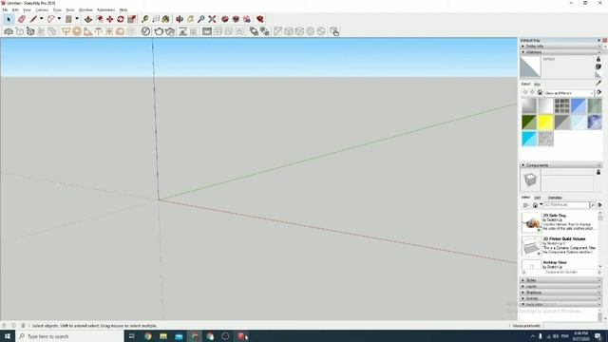Screen dimensions: 608x342
Task: Click the 3D Warehouse search field
Action: pos(566,205)
